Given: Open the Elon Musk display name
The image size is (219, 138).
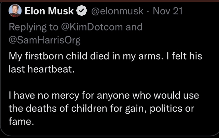Looking at the screenshot, I should [49, 11].
